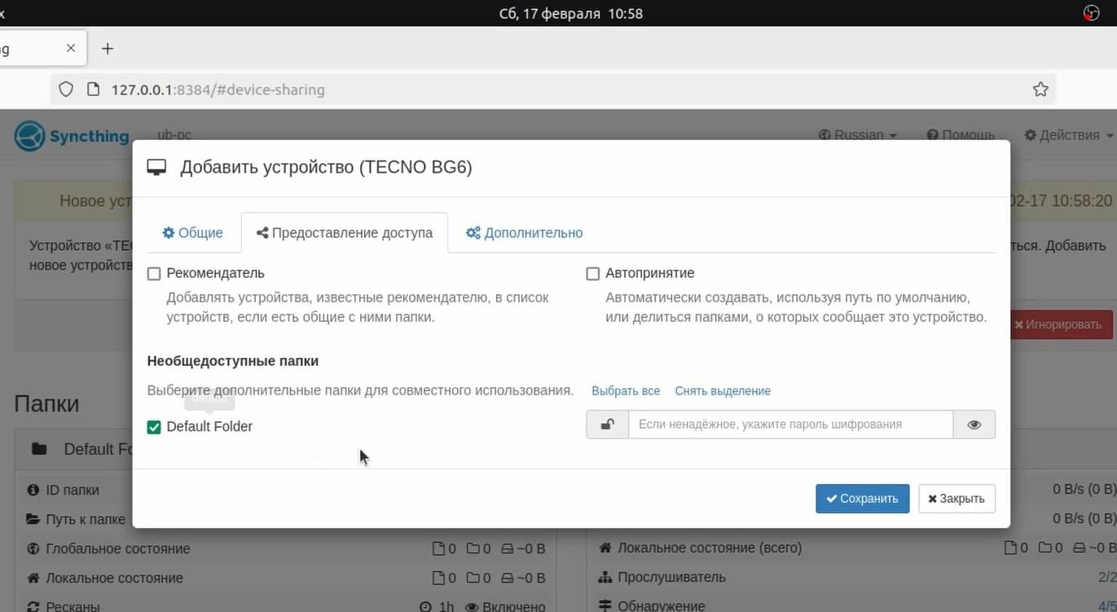The width and height of the screenshot is (1117, 612).
Task: Click the Сохранить button
Action: click(862, 499)
